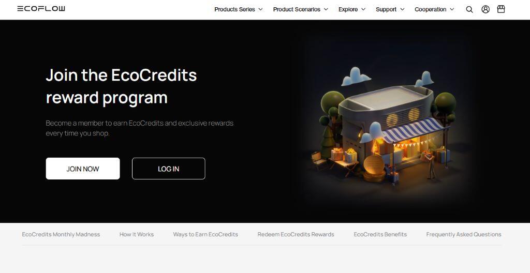This screenshot has height=273, width=530.
Task: Click the EcoFlow logo
Action: pyautogui.click(x=41, y=9)
